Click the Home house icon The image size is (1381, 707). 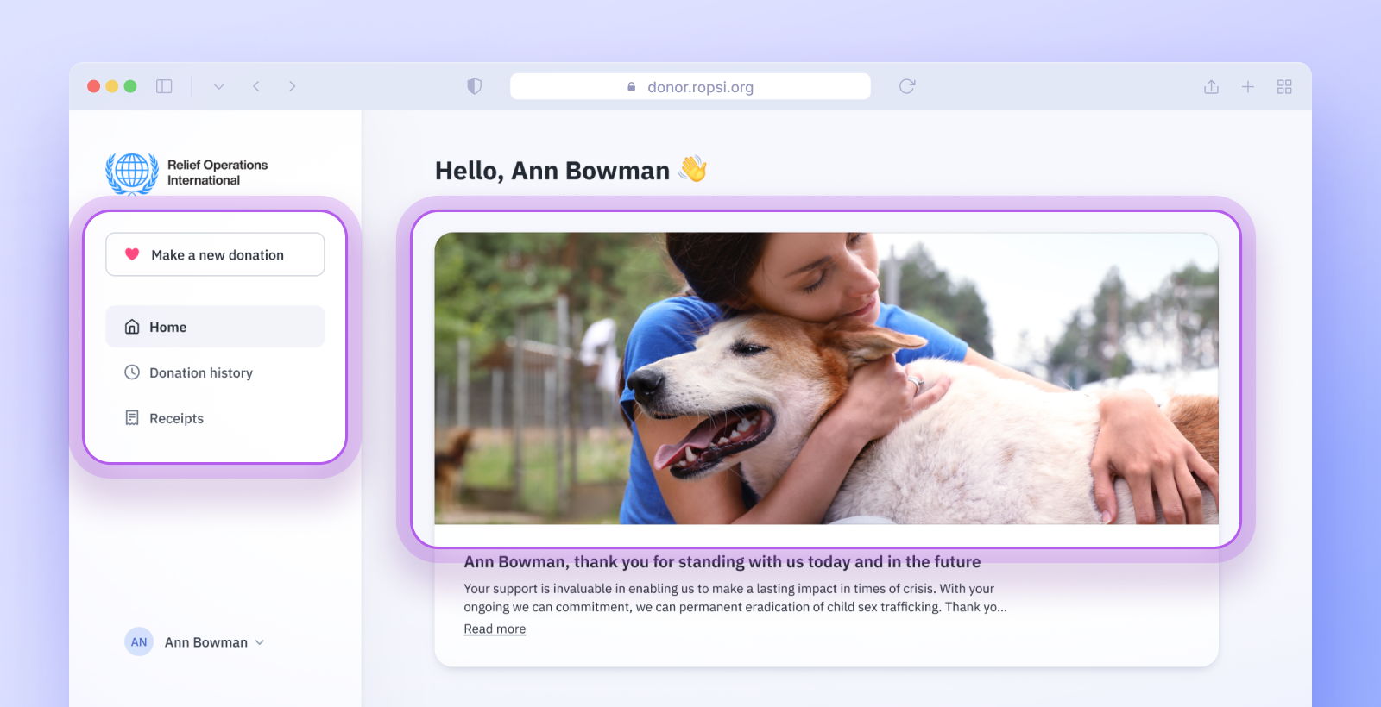pos(132,327)
